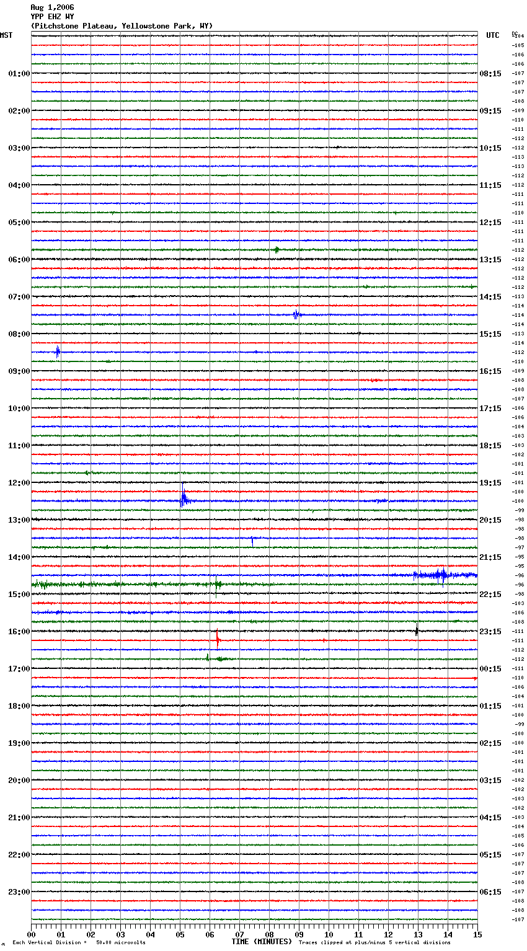Click the '00' minute axis label
The image size is (527, 951).
tap(32, 935)
